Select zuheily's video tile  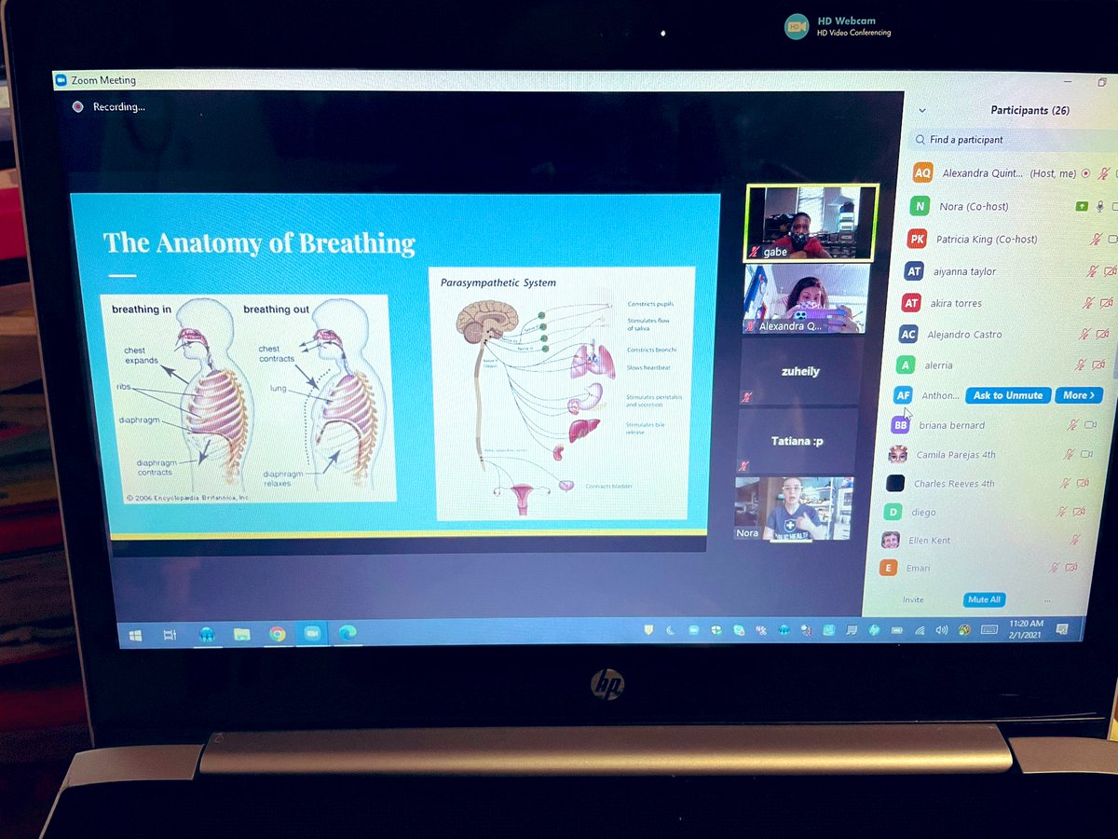[799, 371]
